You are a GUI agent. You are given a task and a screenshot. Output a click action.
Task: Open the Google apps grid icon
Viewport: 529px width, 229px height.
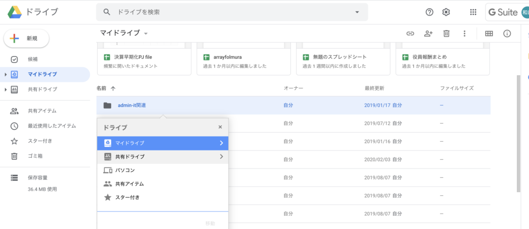473,12
